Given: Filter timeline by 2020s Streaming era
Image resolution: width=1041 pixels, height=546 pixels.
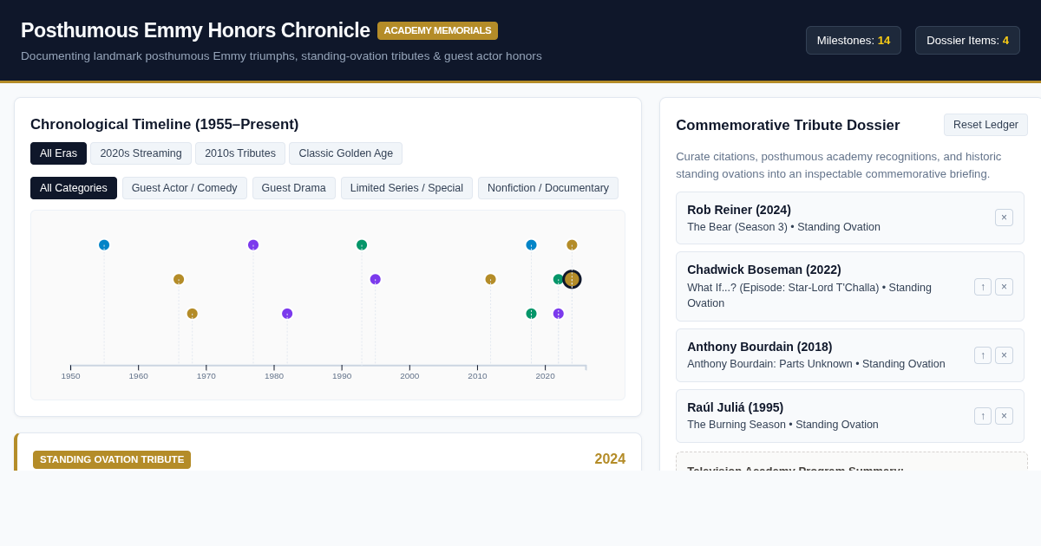Looking at the screenshot, I should (x=141, y=153).
